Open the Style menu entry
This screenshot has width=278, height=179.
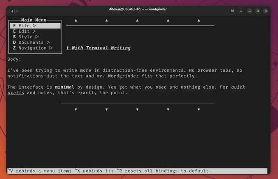point(35,37)
